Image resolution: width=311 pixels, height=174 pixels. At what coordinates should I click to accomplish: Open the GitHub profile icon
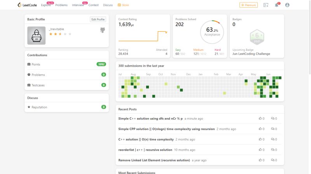pyautogui.click(x=103, y=30)
